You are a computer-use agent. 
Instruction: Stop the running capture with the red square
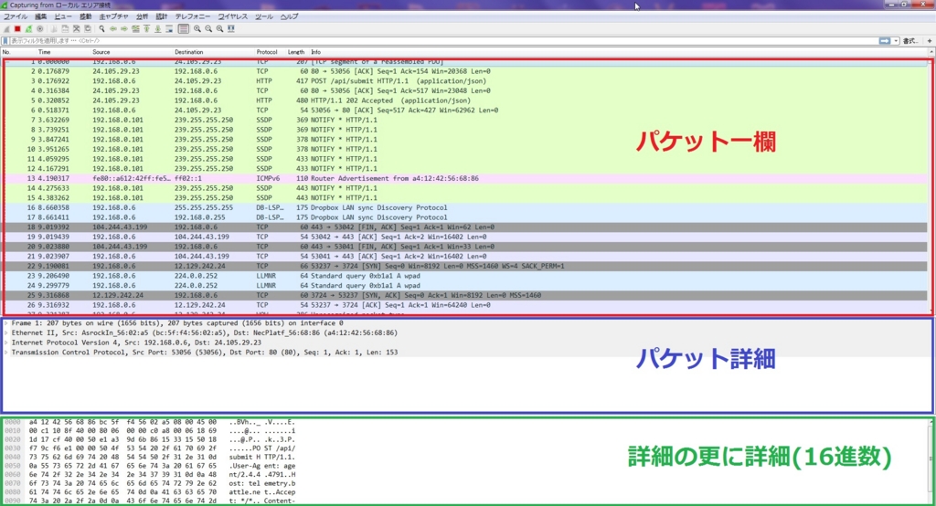(x=17, y=28)
